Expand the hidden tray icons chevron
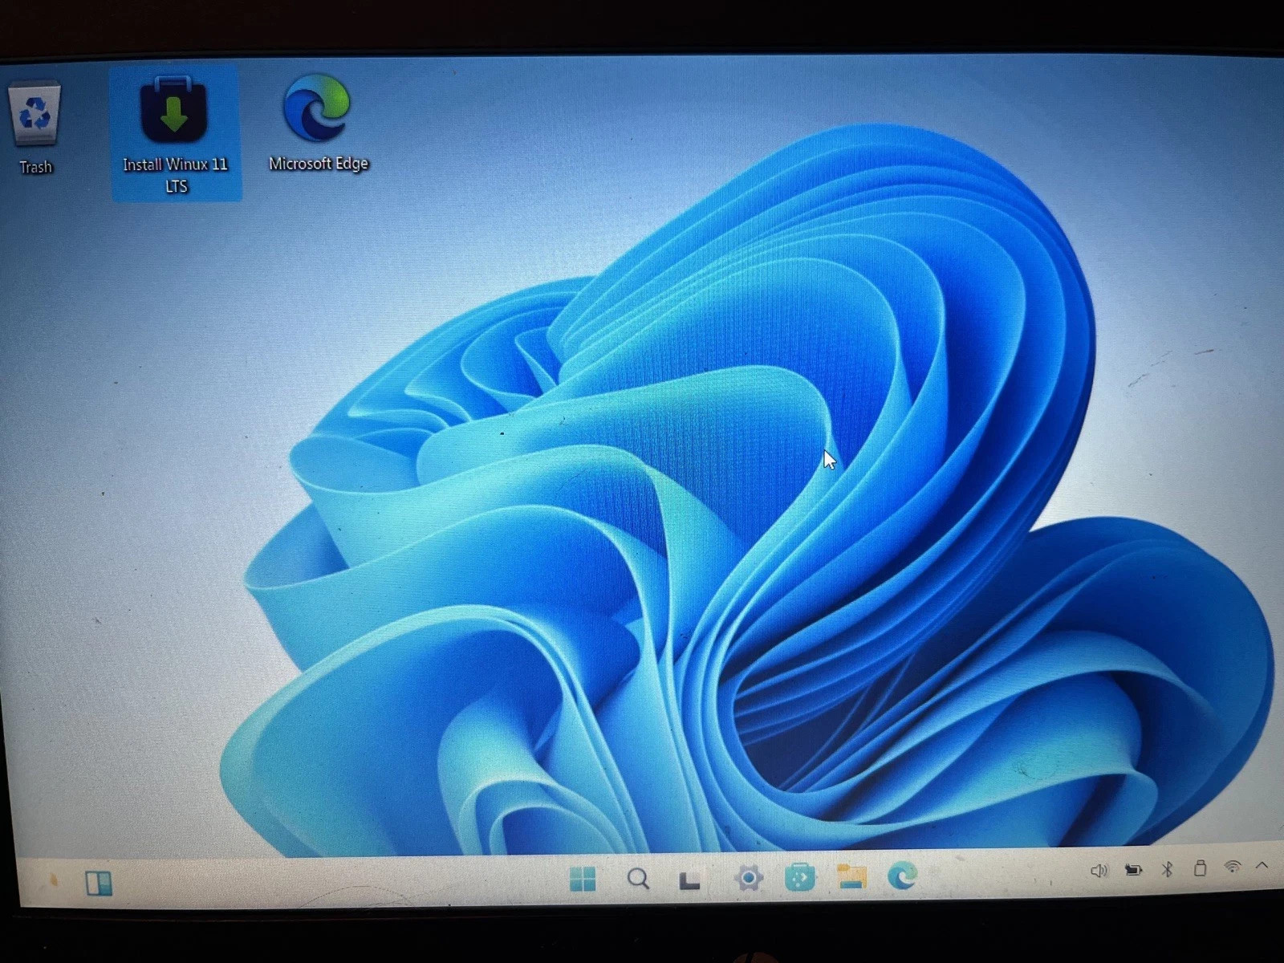Screen dimensions: 1284x963 (x=1262, y=866)
